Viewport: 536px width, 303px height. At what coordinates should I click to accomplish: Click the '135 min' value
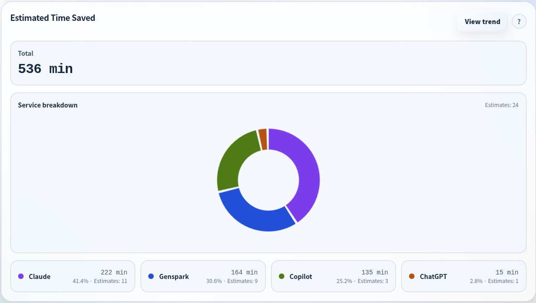(x=375, y=272)
